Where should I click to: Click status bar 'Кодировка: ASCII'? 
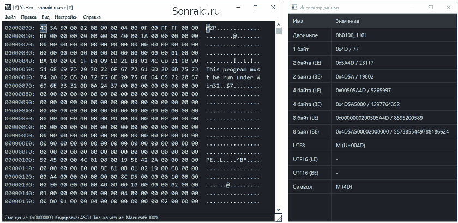click(73, 218)
